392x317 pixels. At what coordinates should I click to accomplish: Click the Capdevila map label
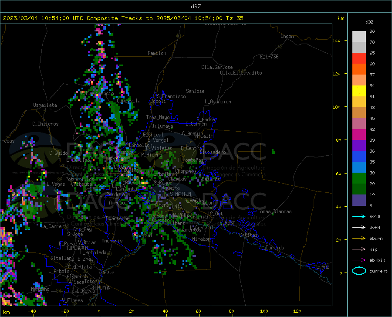(x=128, y=101)
